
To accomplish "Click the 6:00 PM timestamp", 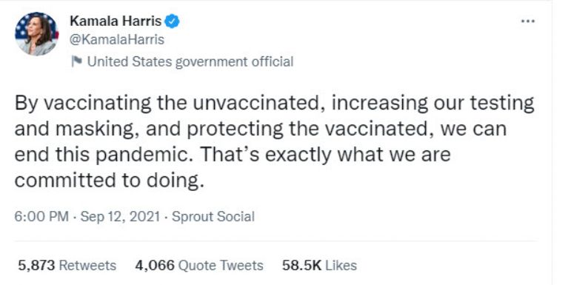I will pyautogui.click(x=41, y=216).
